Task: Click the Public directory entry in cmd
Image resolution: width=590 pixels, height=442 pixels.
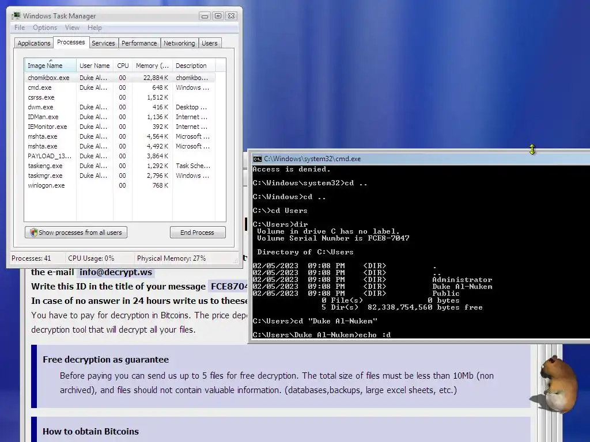Action: point(446,294)
